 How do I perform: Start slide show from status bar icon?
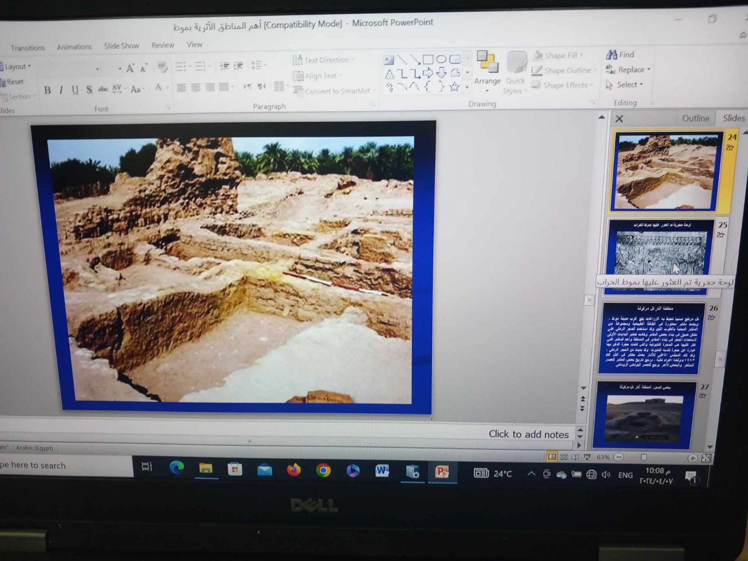tap(587, 457)
